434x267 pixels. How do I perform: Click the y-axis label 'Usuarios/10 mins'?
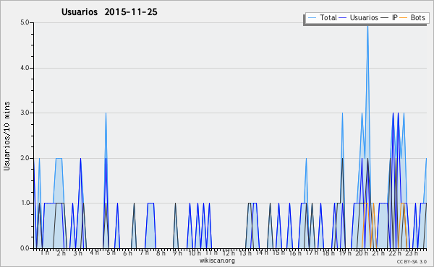pos(7,136)
